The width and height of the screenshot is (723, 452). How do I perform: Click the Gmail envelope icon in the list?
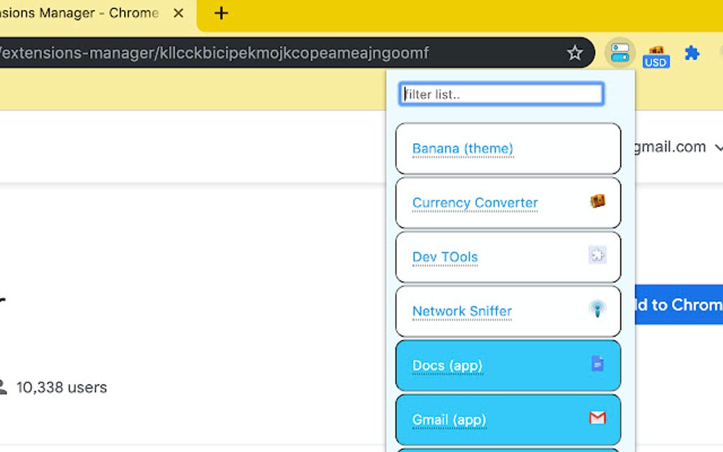click(598, 417)
